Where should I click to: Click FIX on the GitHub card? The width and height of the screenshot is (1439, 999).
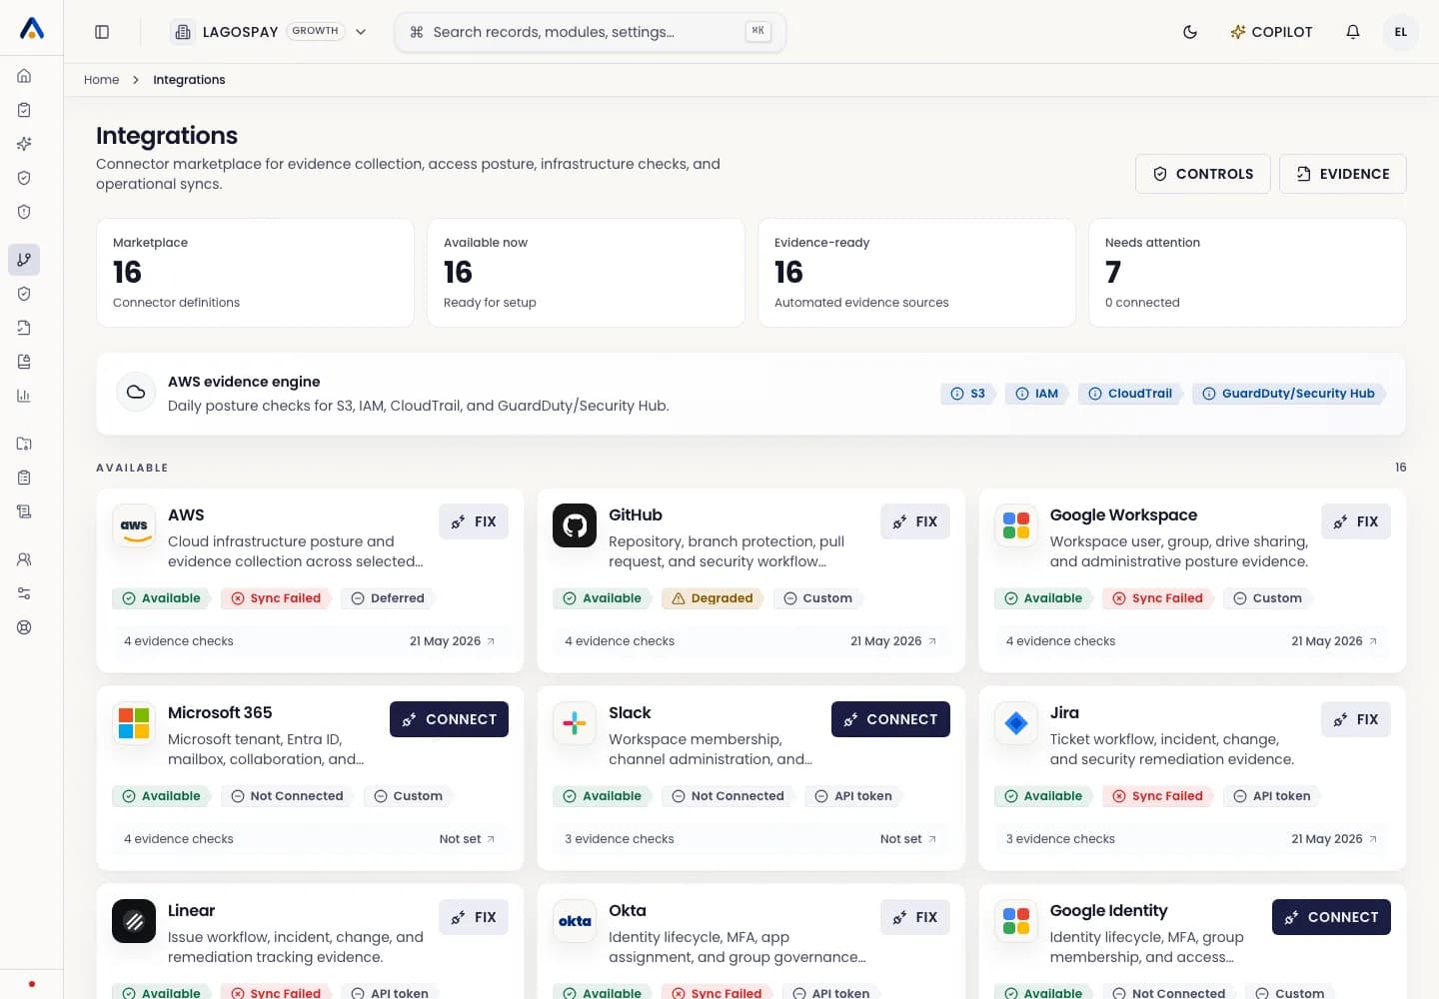click(915, 521)
